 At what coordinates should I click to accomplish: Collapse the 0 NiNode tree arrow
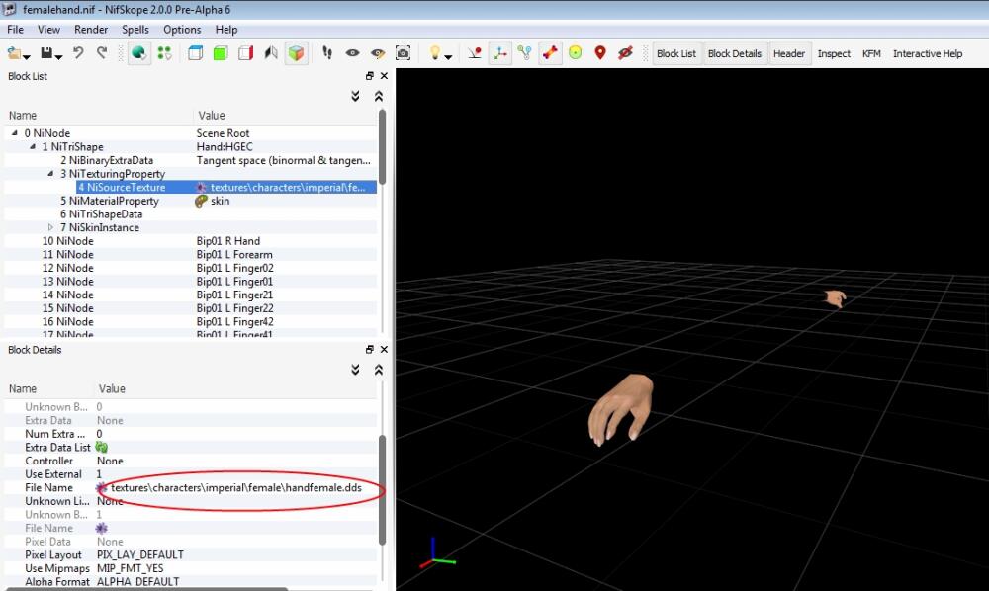[14, 133]
